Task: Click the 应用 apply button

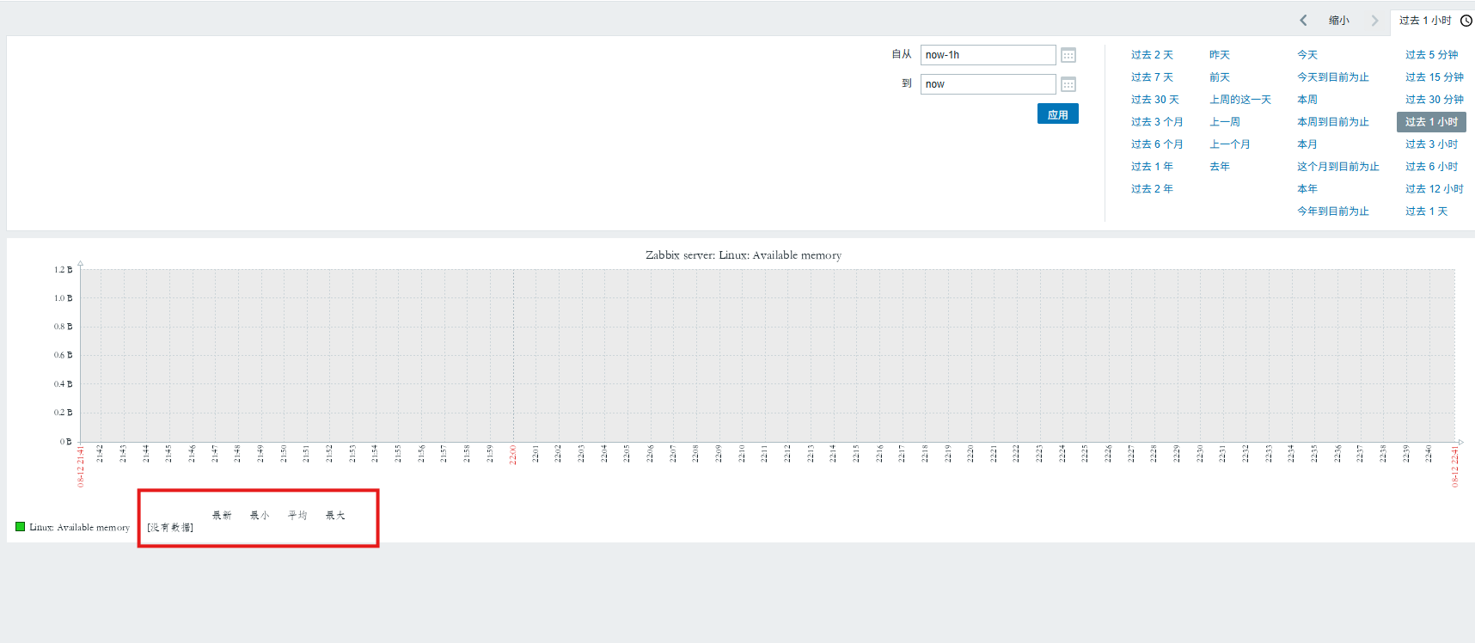Action: point(1058,114)
